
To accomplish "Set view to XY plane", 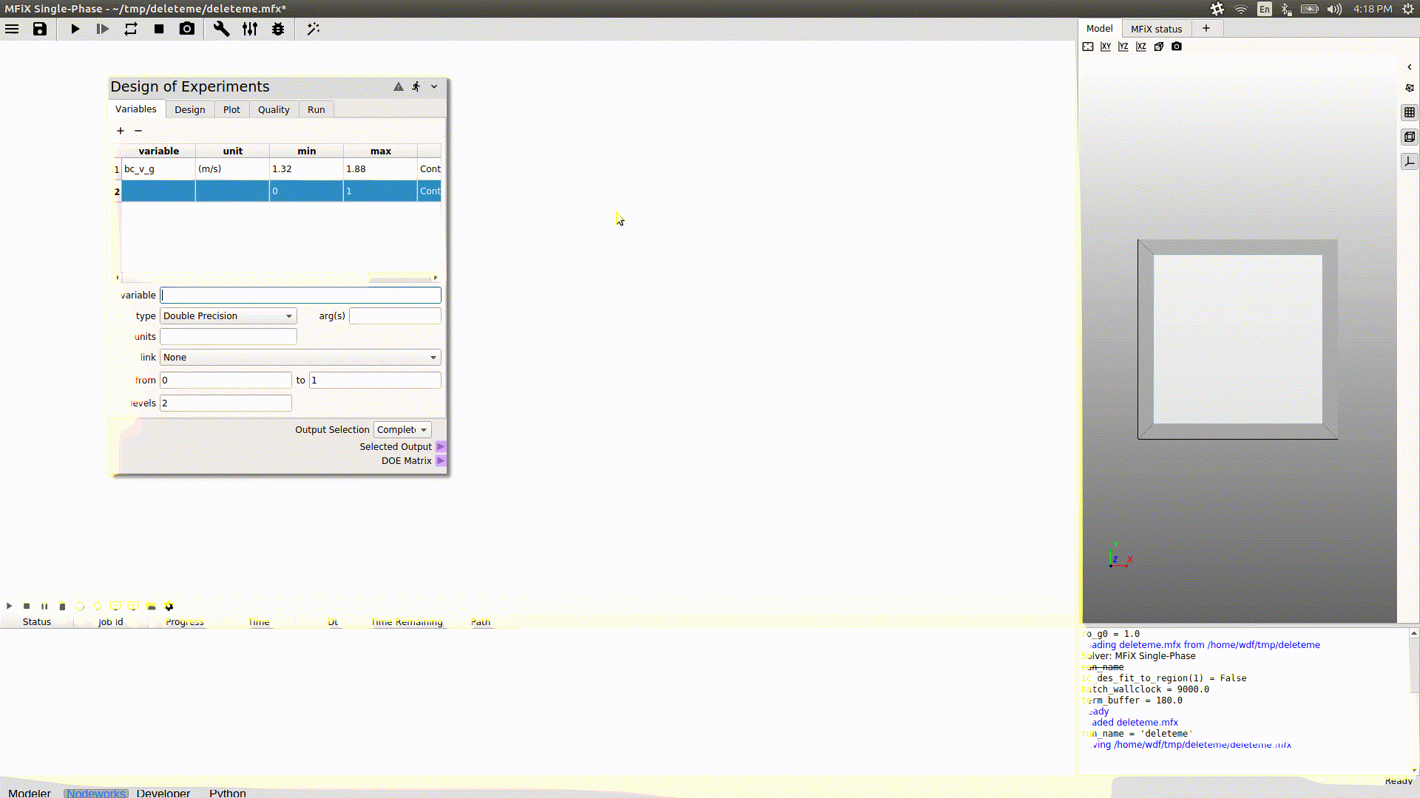I will tap(1106, 47).
